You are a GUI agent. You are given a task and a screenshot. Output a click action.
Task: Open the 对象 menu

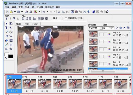[27, 7]
